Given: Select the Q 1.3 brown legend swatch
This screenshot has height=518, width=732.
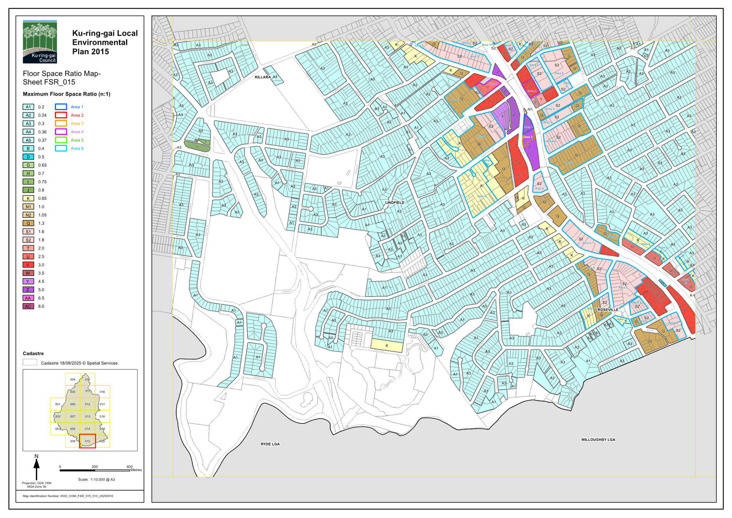Looking at the screenshot, I should (x=28, y=223).
